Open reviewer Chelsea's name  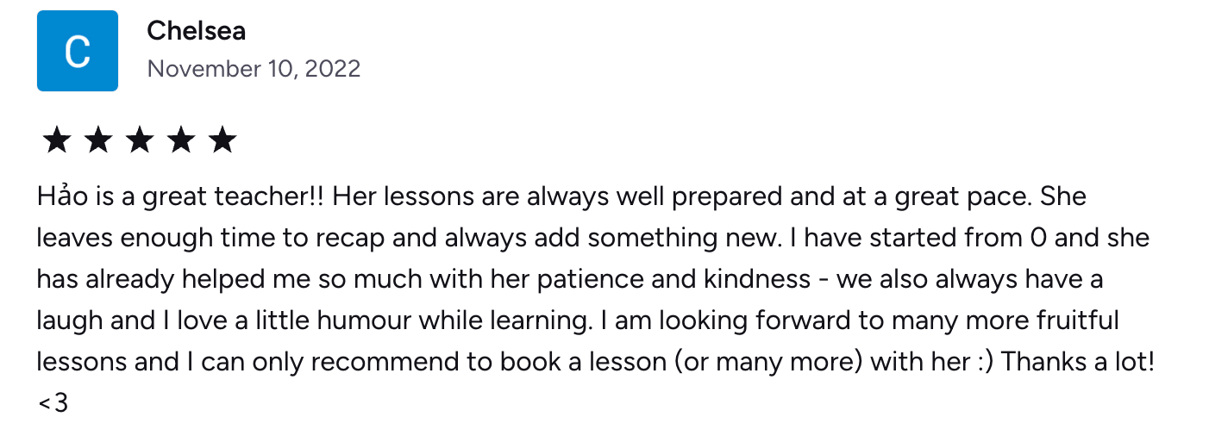(197, 31)
